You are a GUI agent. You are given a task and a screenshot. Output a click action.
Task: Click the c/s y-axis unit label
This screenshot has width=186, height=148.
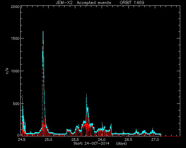7,71
